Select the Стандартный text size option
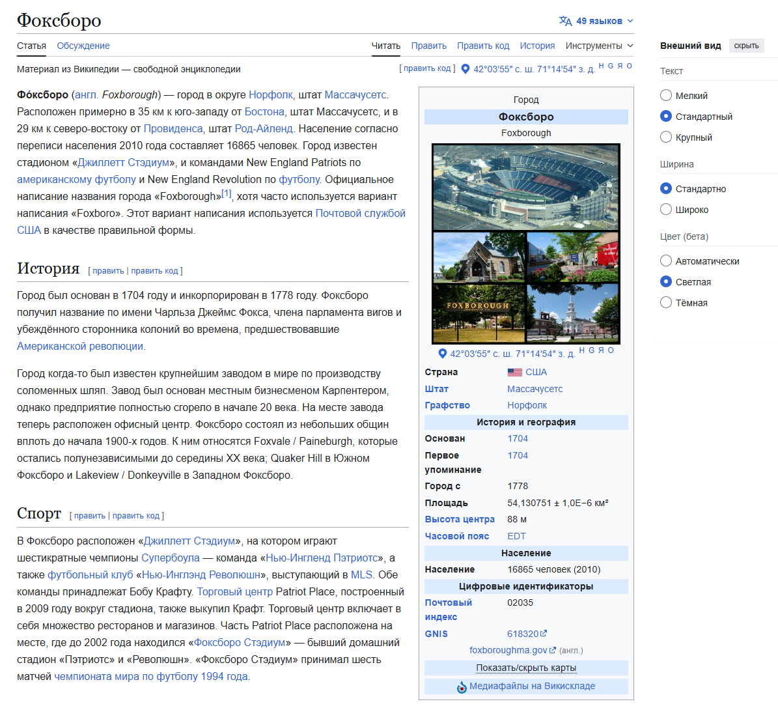 coord(666,116)
